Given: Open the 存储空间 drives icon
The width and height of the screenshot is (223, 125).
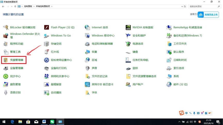Looking at the screenshot, I should (x=46, y=44).
